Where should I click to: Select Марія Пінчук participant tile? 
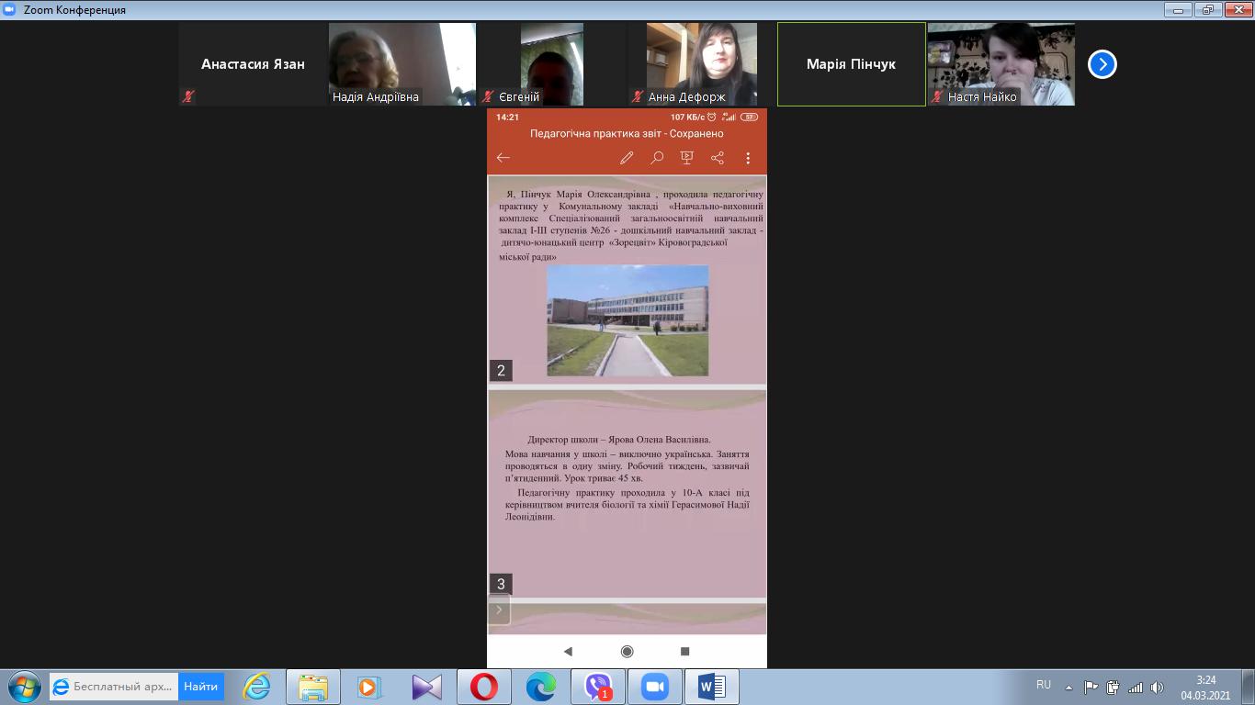pyautogui.click(x=851, y=64)
